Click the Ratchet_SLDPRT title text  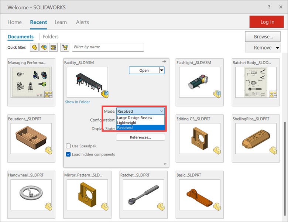pyautogui.click(x=135, y=175)
